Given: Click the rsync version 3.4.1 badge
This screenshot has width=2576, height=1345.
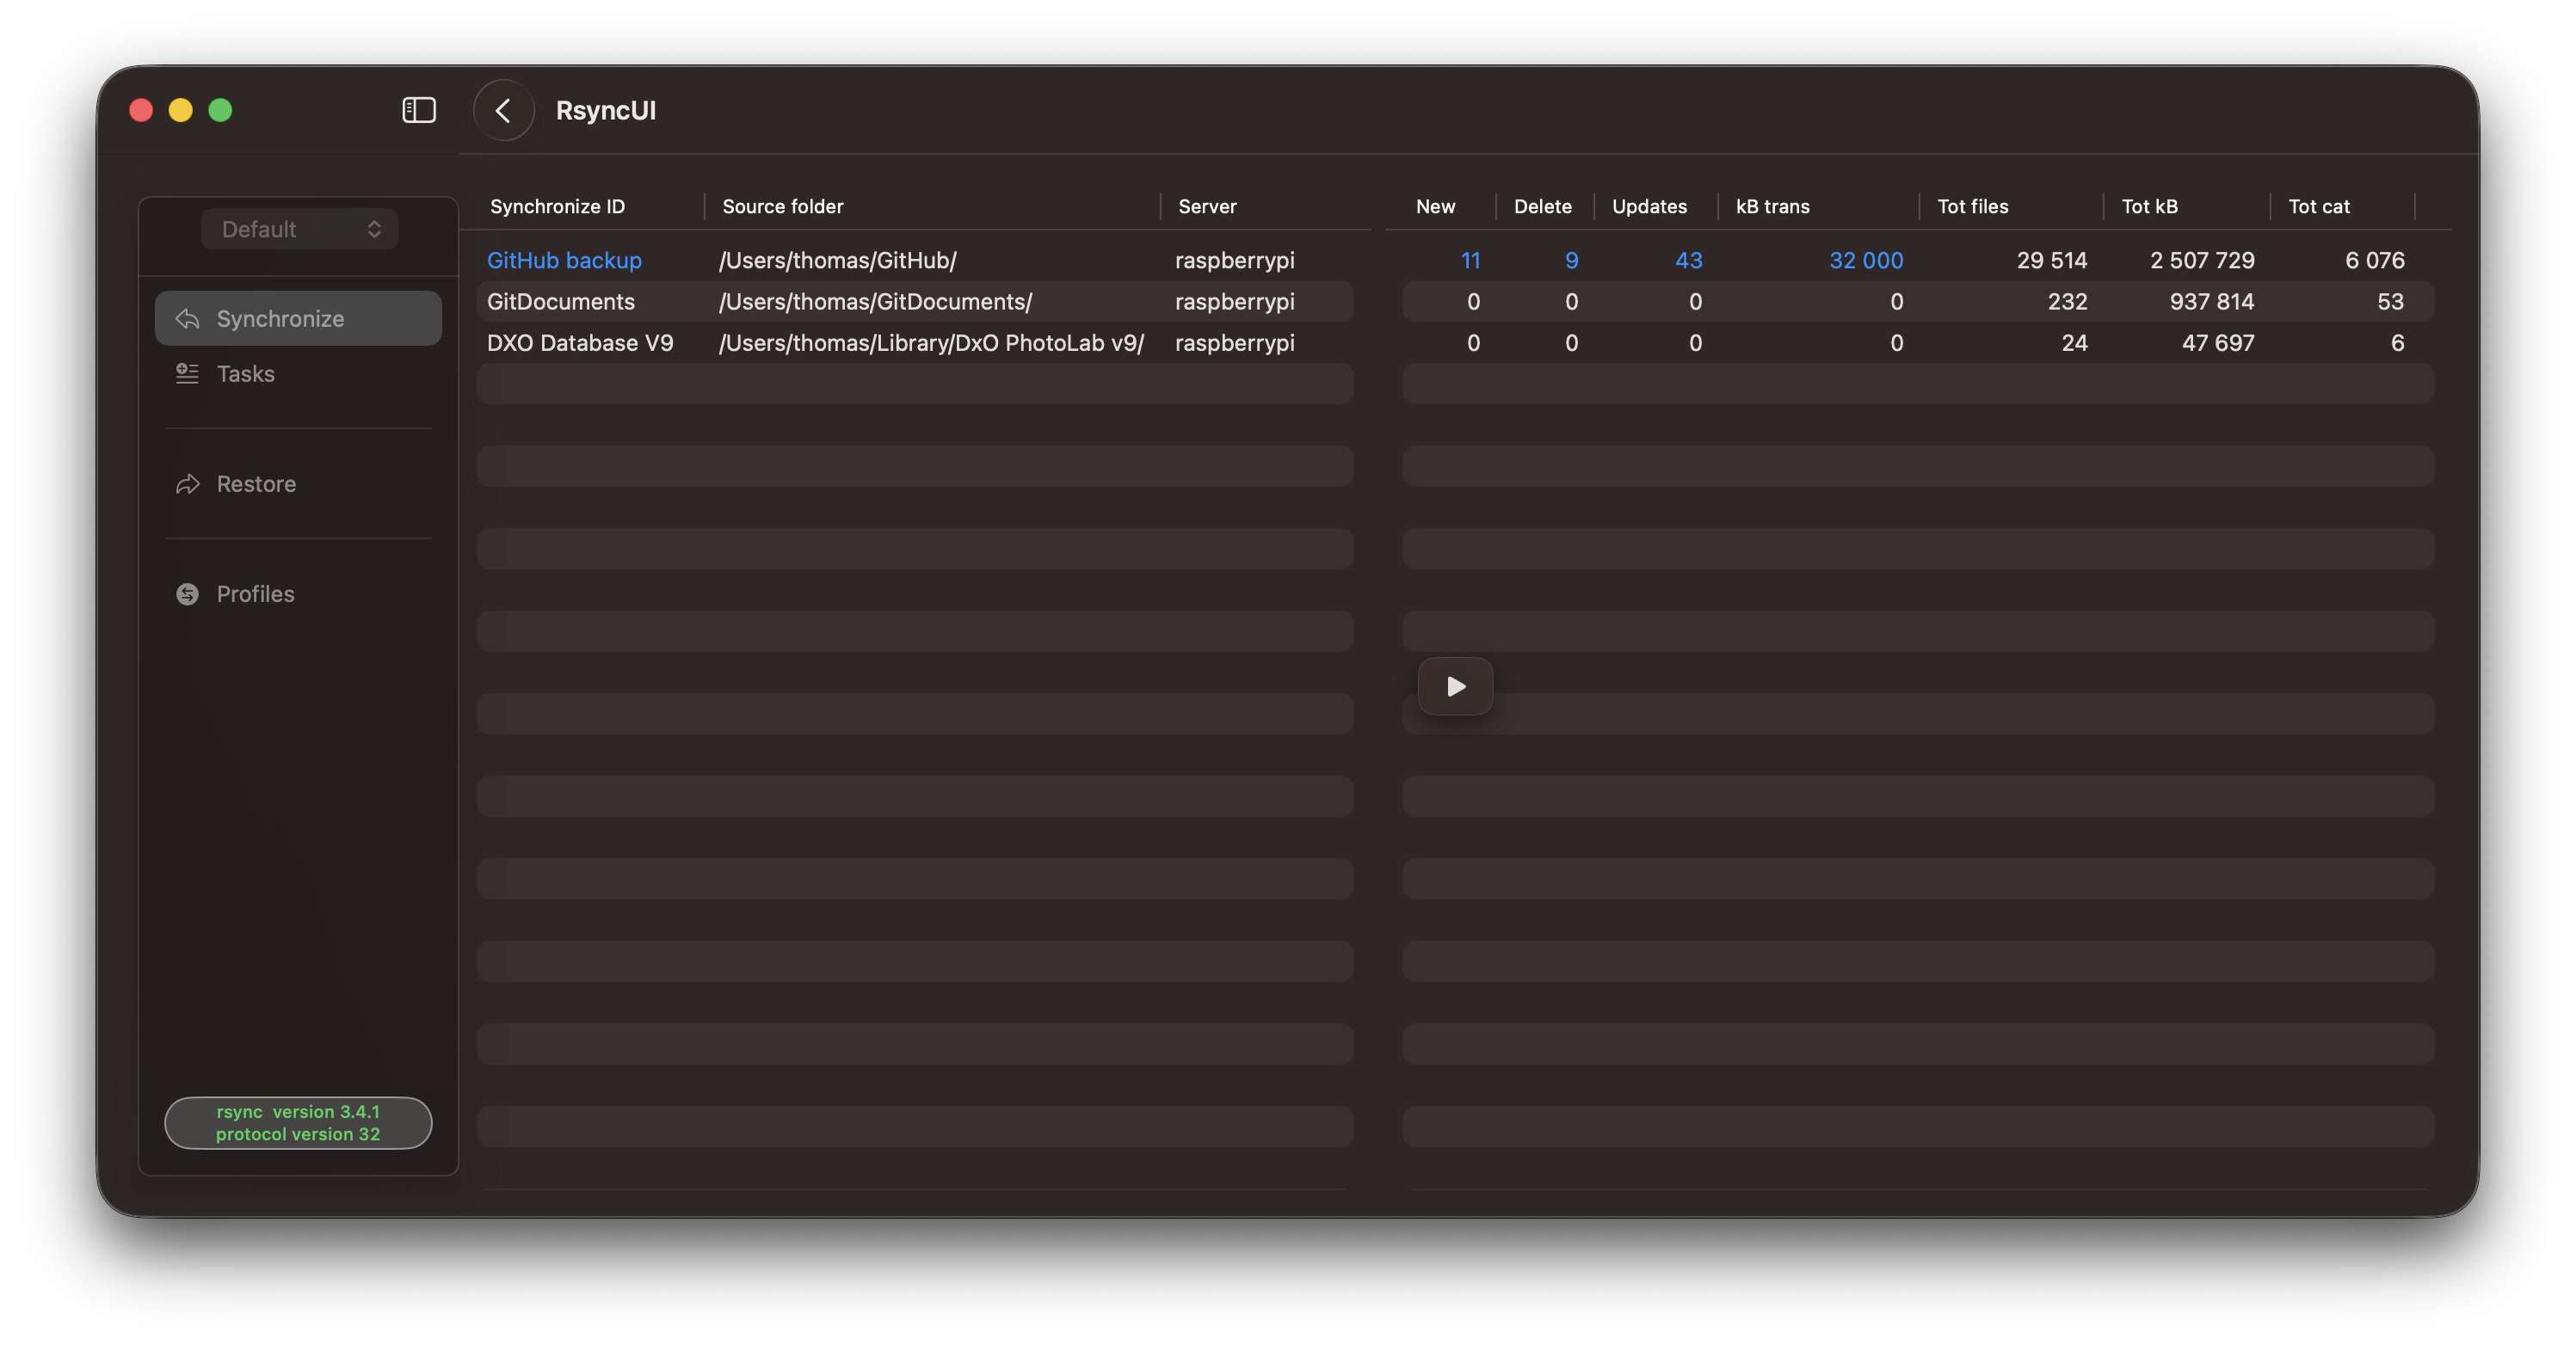Looking at the screenshot, I should 298,1122.
